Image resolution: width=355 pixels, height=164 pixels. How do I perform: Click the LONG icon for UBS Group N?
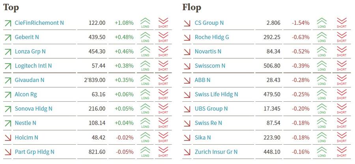tap(322, 109)
